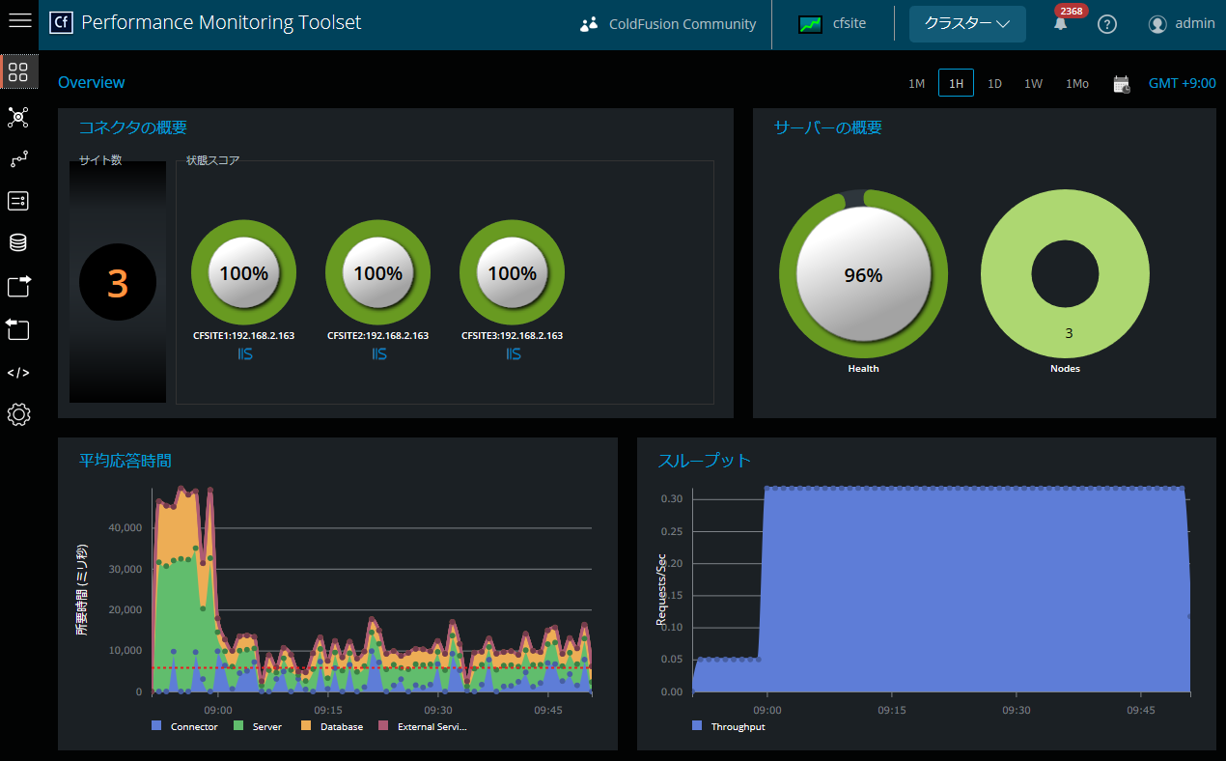Select the 1M time range
Viewport: 1226px width, 761px height.
[917, 83]
